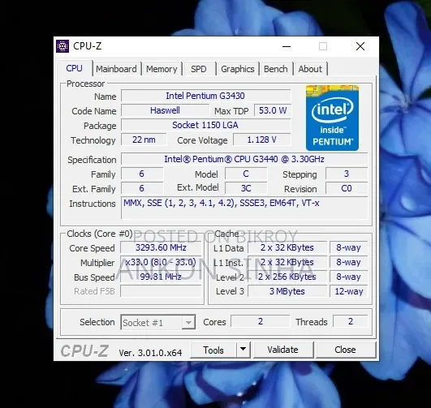
Task: Click the Intel Inside Pentium logo
Action: pos(332,118)
